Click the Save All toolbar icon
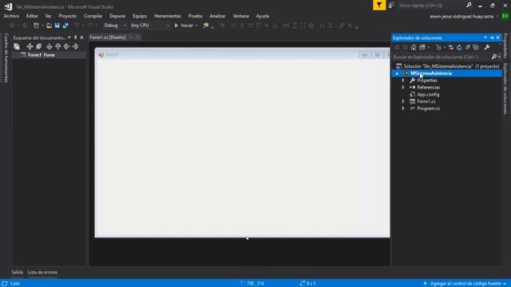This screenshot has width=511, height=287. (65, 26)
